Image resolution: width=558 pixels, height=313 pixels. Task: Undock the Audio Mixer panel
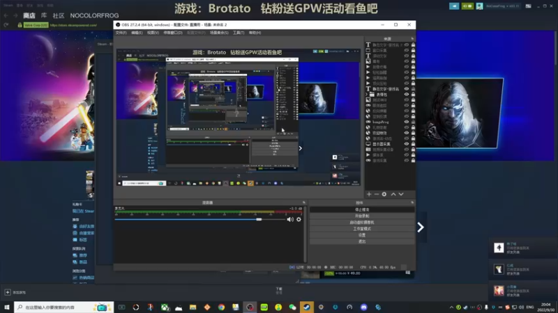[x=304, y=202]
